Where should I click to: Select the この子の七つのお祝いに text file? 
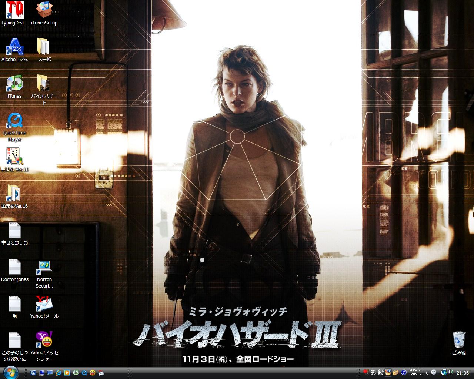(14, 347)
